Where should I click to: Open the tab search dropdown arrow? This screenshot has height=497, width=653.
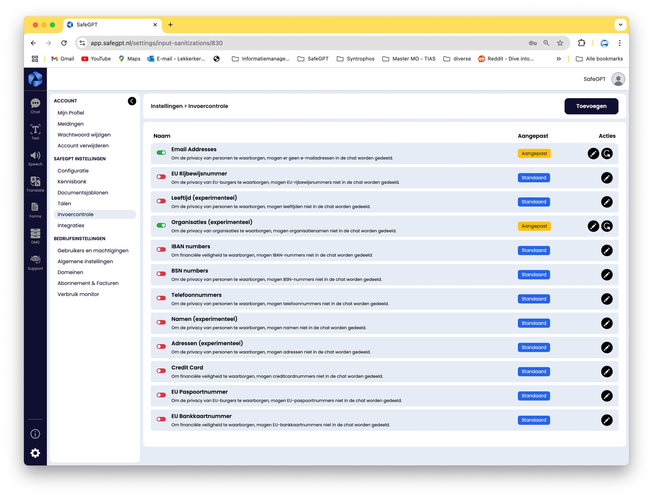click(620, 25)
